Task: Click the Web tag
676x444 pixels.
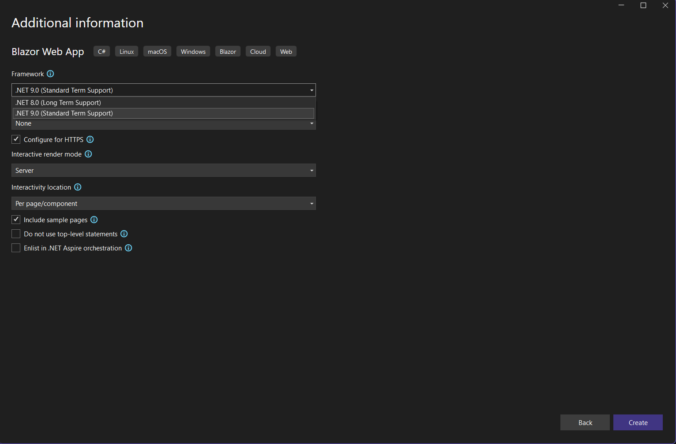Action: 286,52
